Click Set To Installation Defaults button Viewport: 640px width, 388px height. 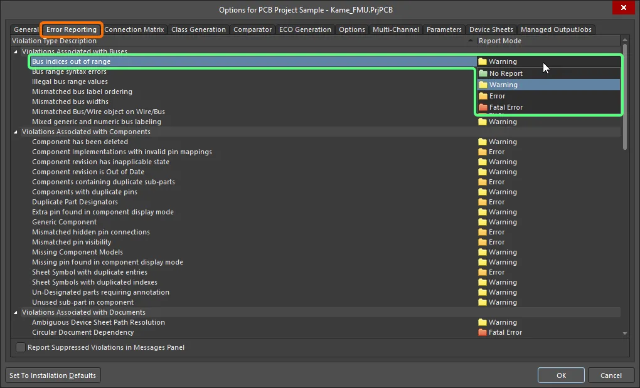point(53,375)
